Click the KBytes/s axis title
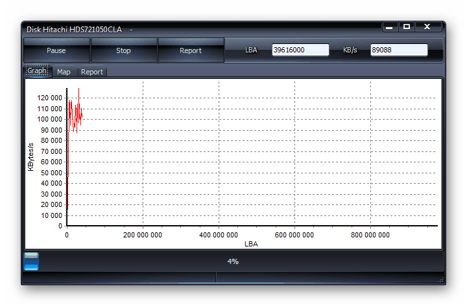 pos(30,157)
